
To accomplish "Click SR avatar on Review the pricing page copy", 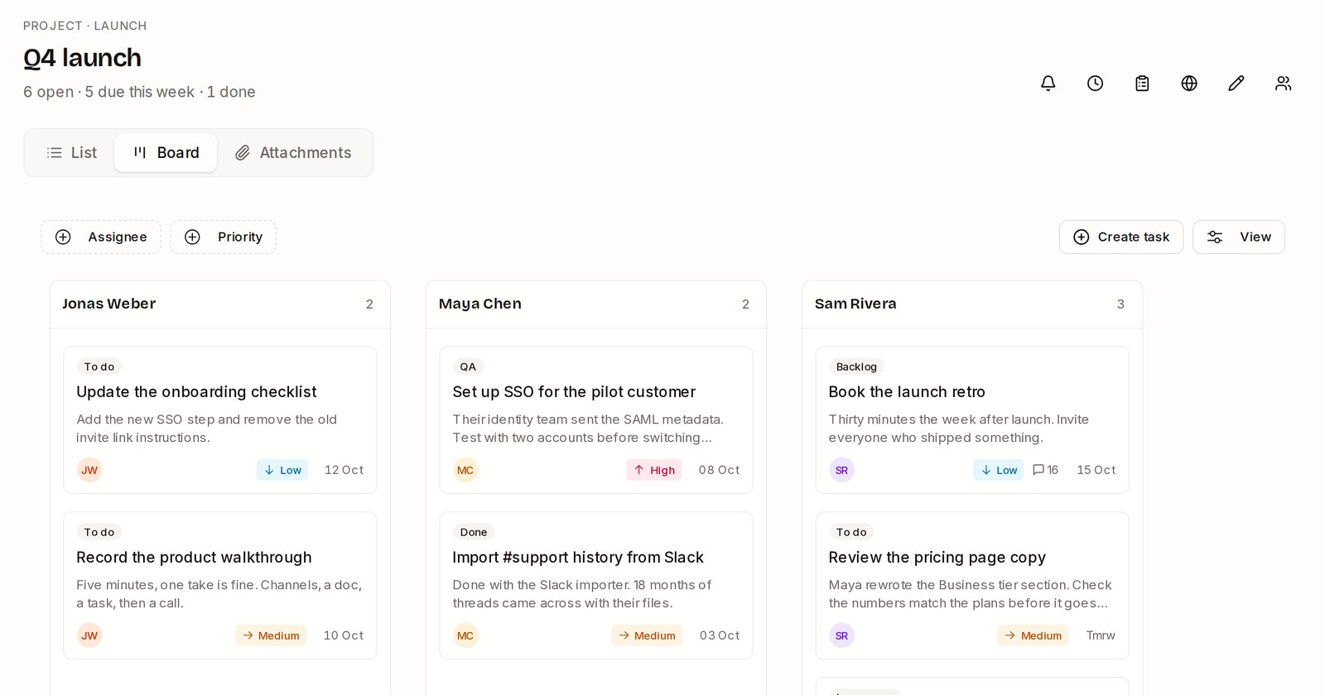I will coord(841,635).
